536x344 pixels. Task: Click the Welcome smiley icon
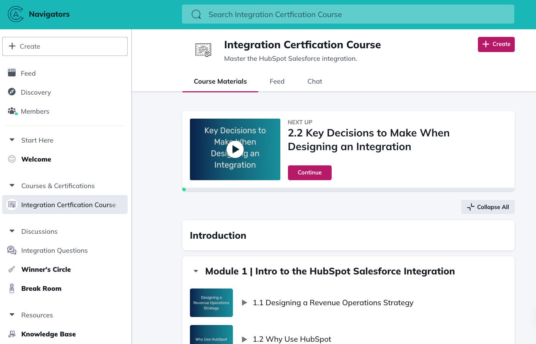(x=12, y=159)
